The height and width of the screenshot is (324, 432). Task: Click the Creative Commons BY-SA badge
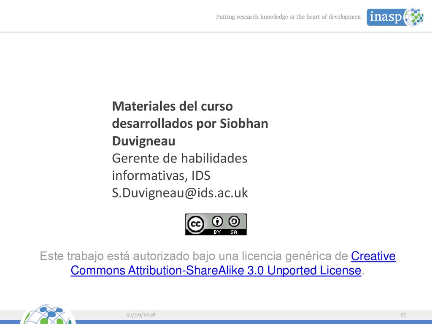pos(216,224)
